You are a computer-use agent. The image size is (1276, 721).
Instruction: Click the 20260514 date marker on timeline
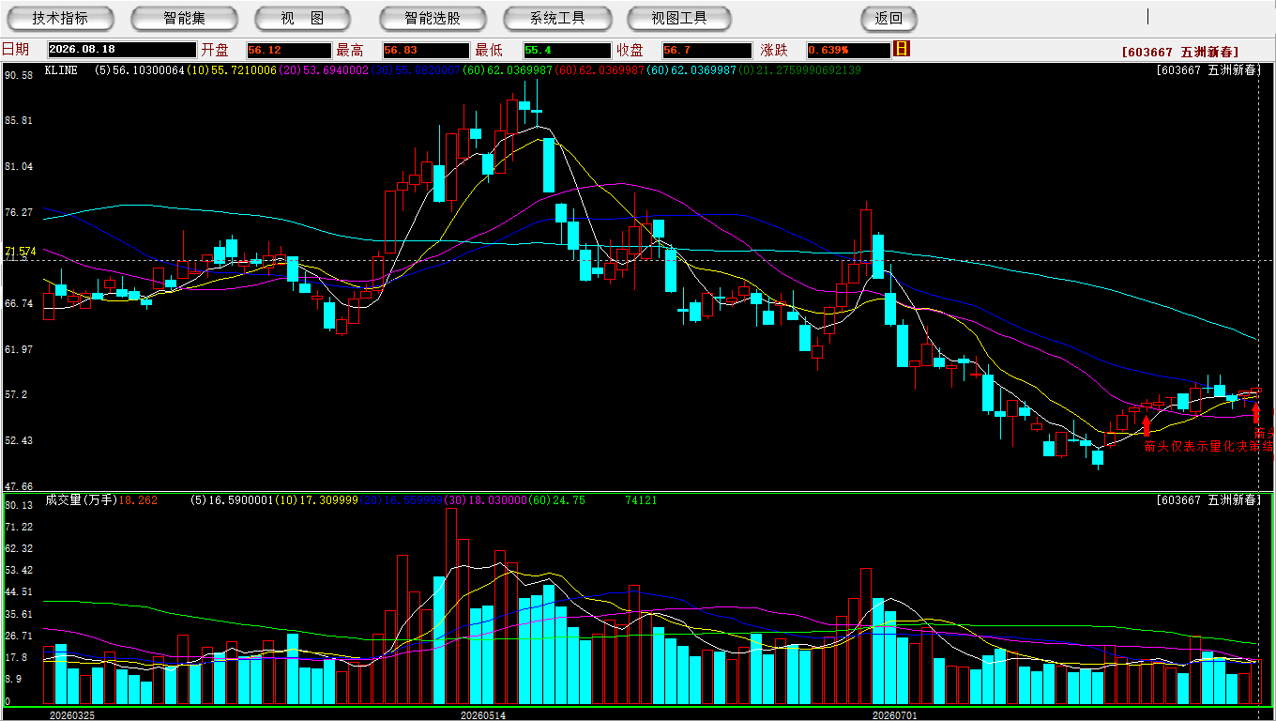tap(482, 715)
